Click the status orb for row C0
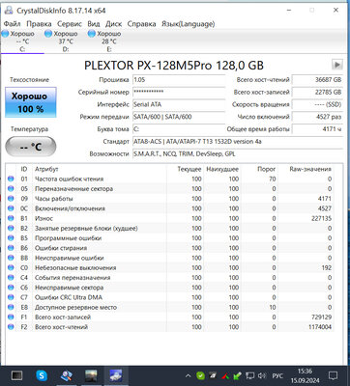 coord(11,267)
